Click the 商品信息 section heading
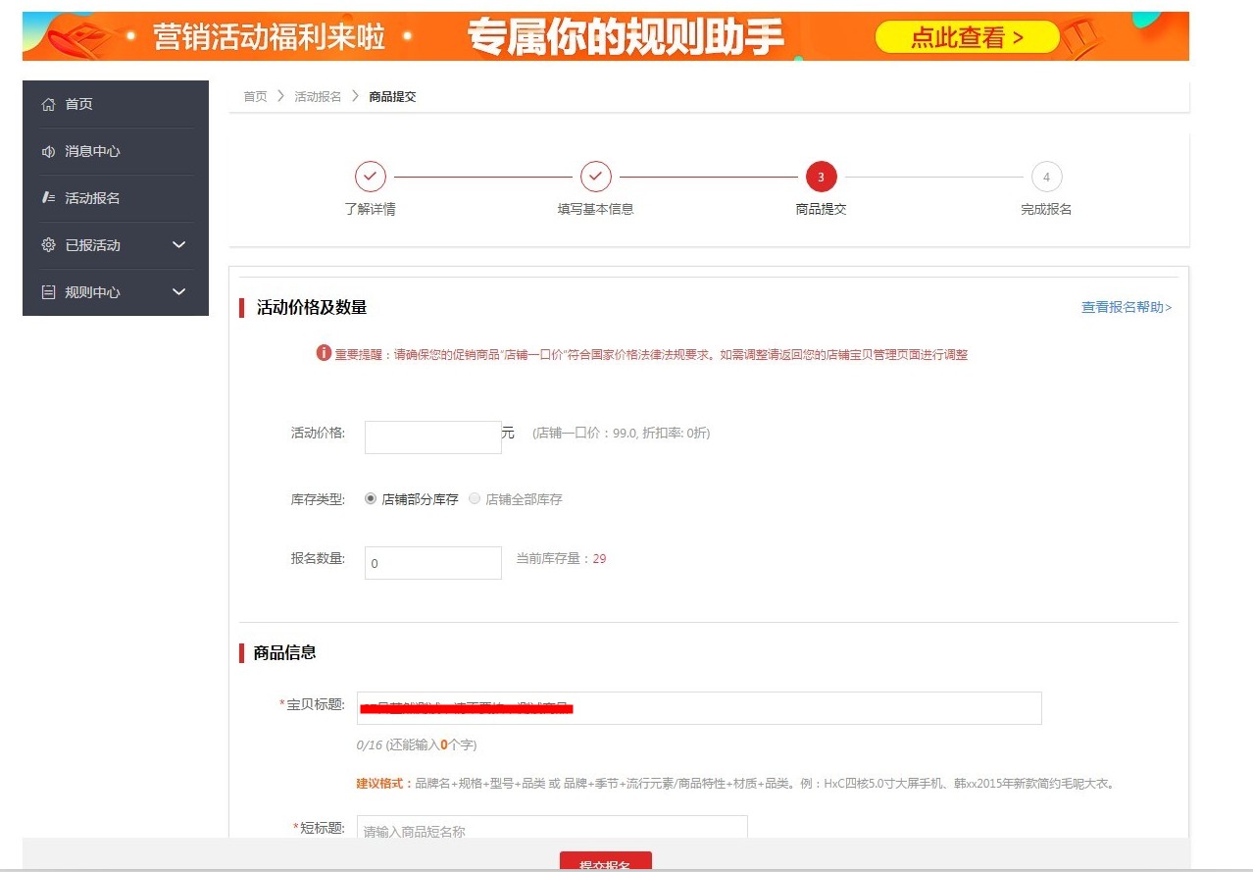 tap(284, 652)
